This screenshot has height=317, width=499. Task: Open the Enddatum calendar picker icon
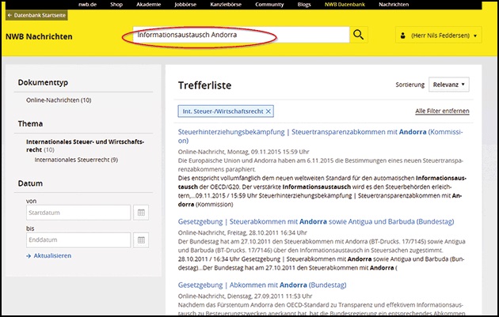tap(140, 240)
